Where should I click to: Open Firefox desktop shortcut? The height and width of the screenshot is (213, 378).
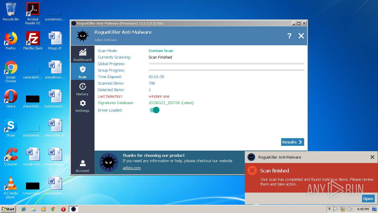pyautogui.click(x=11, y=41)
